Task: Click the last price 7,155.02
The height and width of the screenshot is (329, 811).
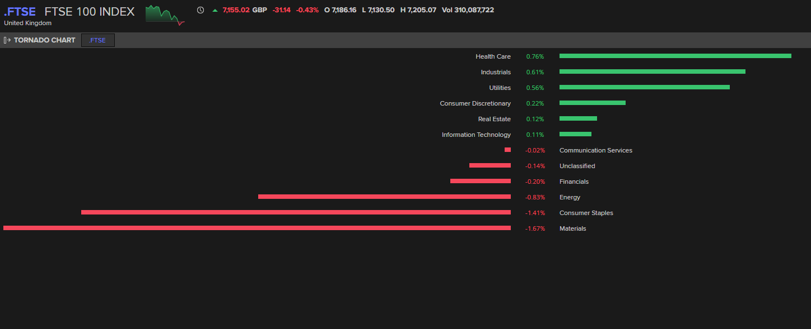Action: pyautogui.click(x=236, y=10)
